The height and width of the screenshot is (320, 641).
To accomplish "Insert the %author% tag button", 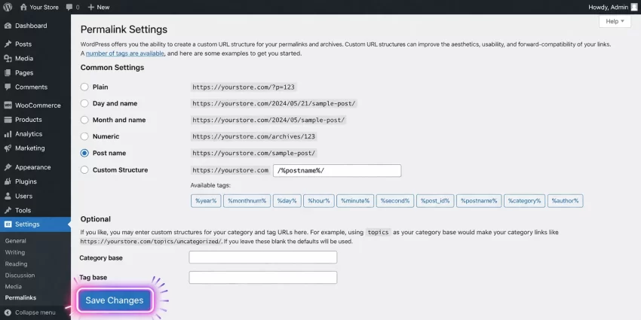I will point(566,201).
